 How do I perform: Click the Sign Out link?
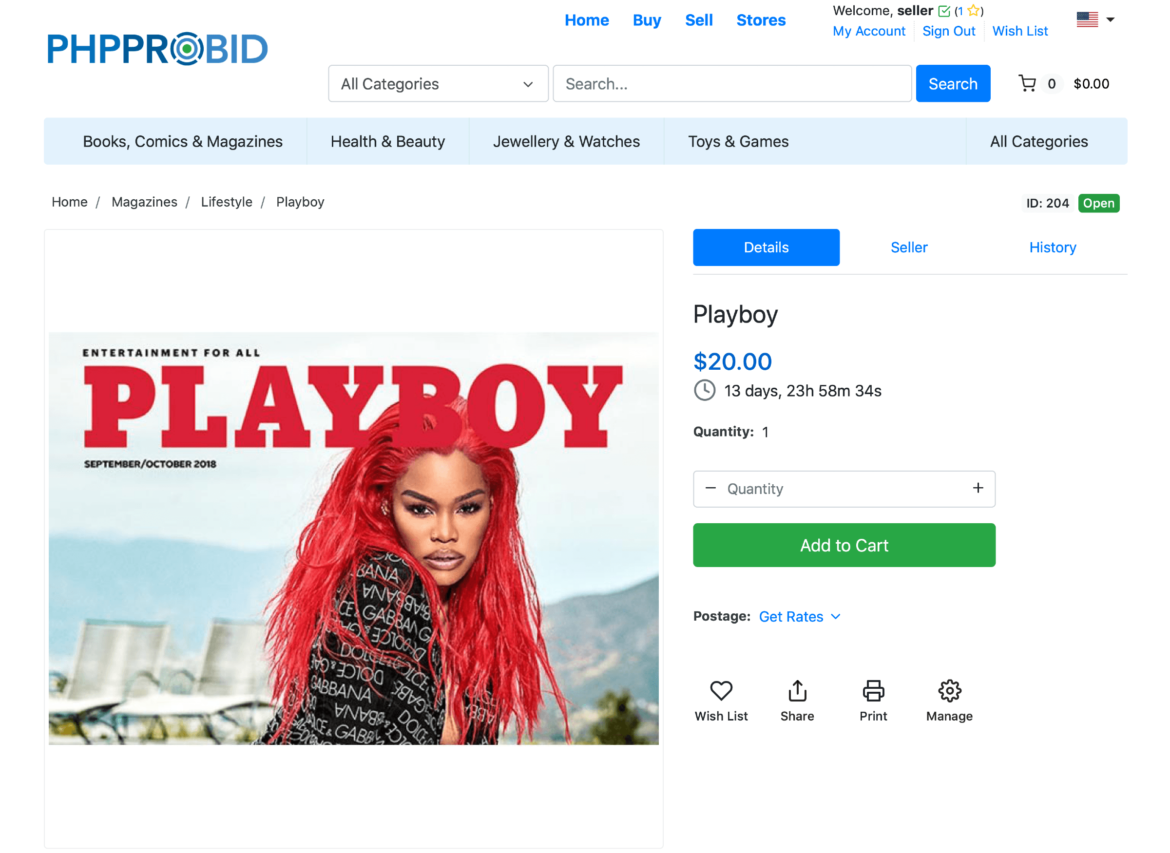coord(948,31)
